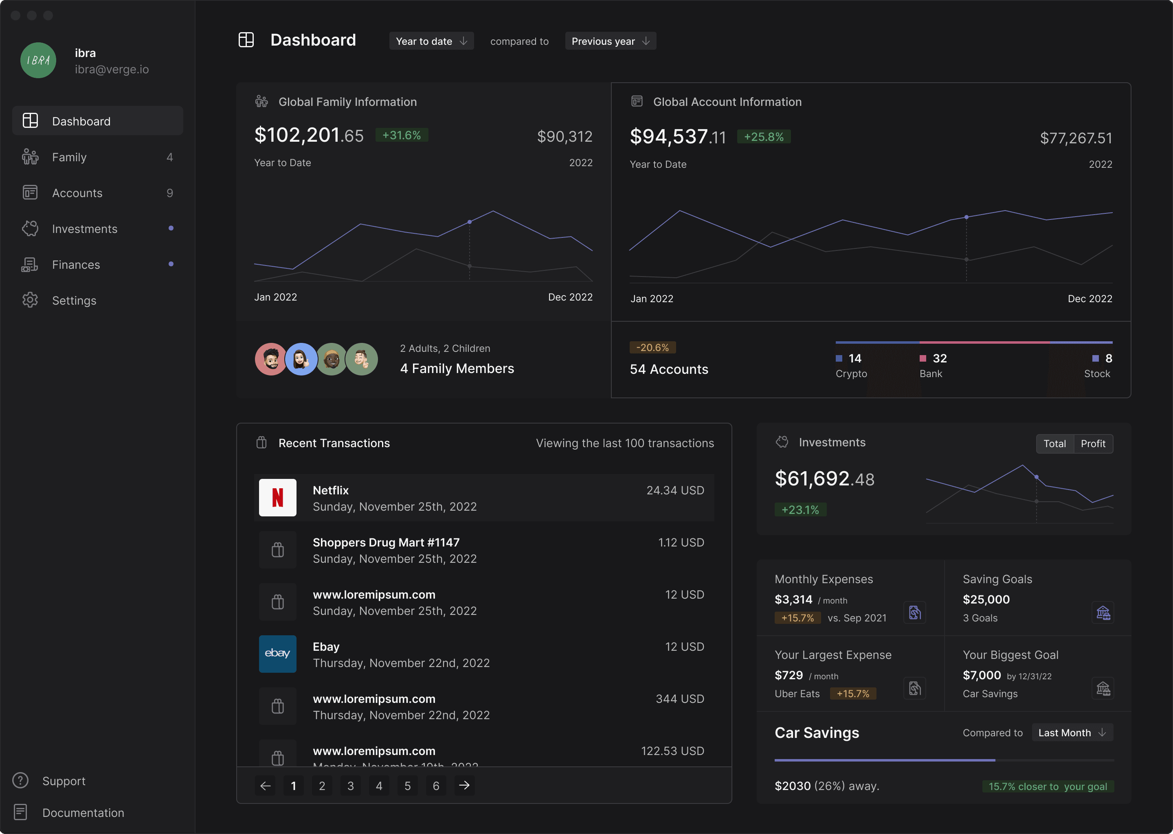The image size is (1173, 834).
Task: Click the Recent Transactions shopping bag icon
Action: tap(261, 442)
